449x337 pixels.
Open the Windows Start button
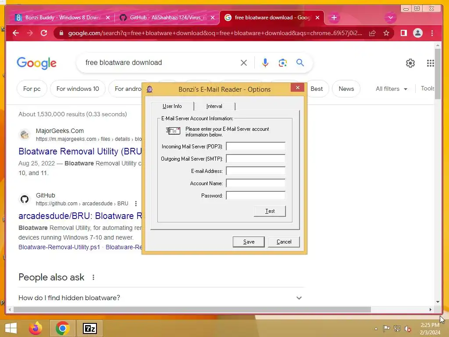(x=11, y=328)
